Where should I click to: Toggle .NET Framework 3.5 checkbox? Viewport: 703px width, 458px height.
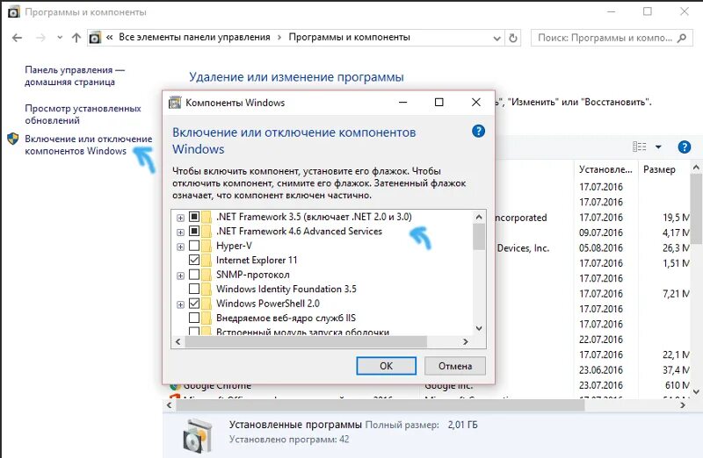pos(194,217)
